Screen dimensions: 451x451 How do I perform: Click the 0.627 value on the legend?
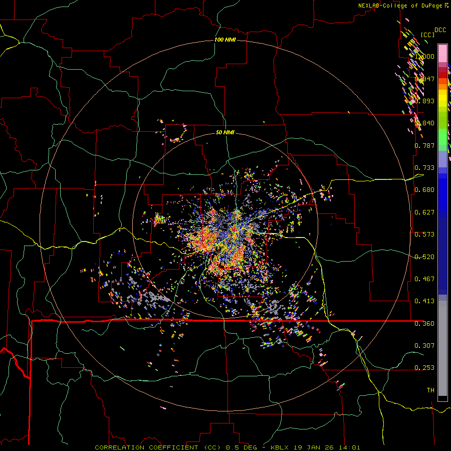coord(424,212)
